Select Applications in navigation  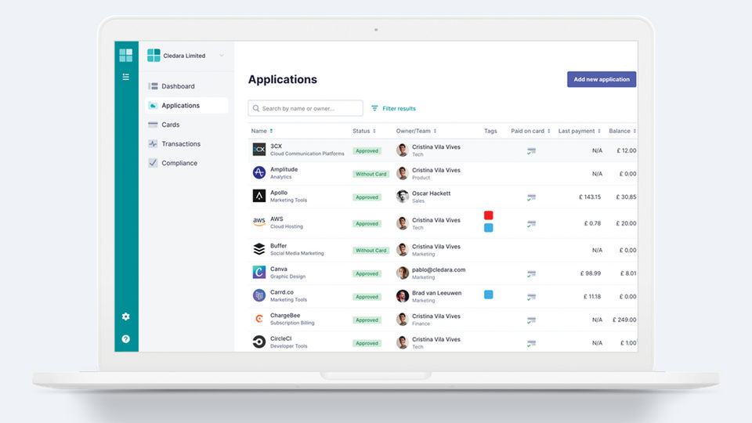(x=186, y=106)
